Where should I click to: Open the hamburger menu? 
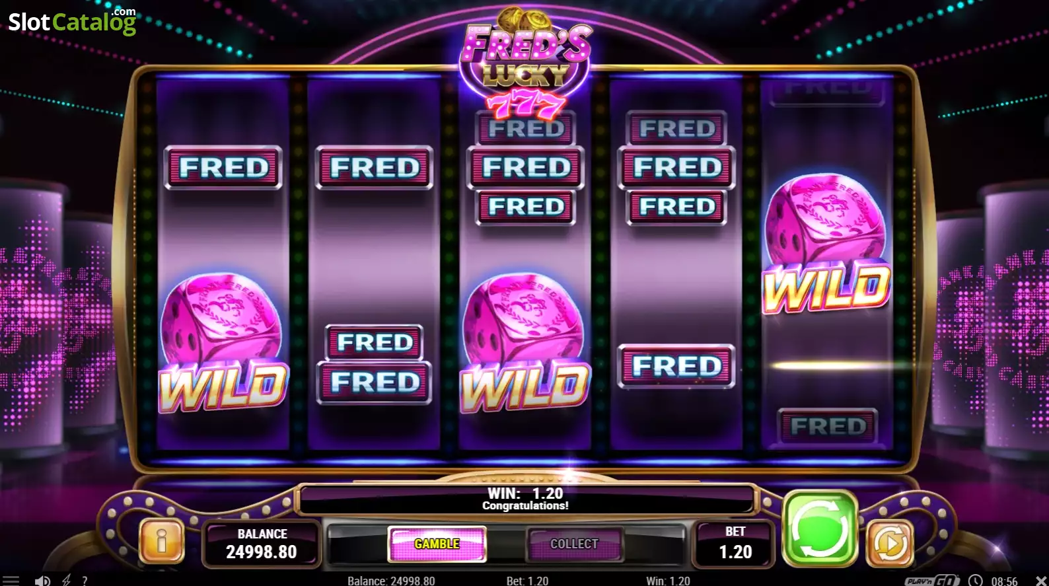11,580
